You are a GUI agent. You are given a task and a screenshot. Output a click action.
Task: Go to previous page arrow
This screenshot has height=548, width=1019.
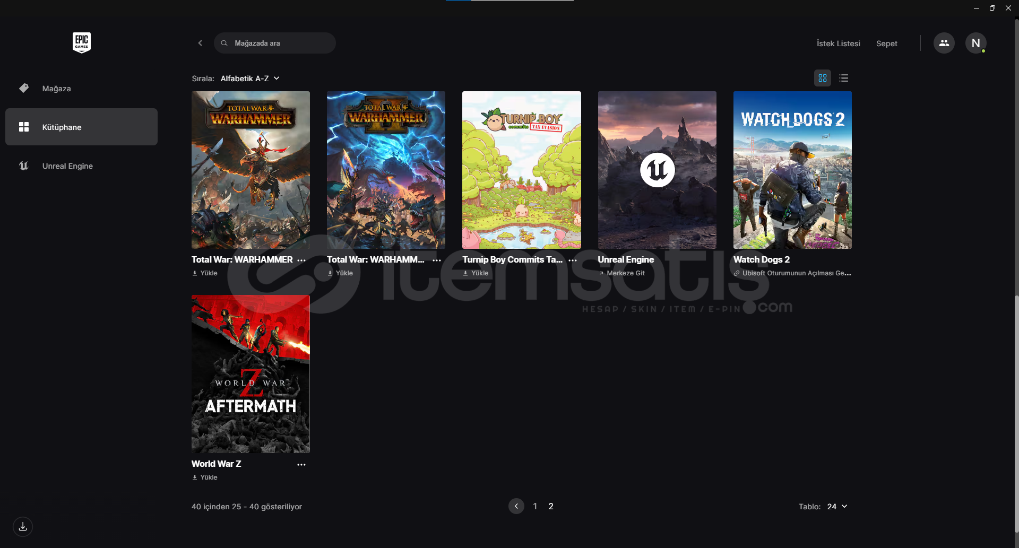coord(516,506)
